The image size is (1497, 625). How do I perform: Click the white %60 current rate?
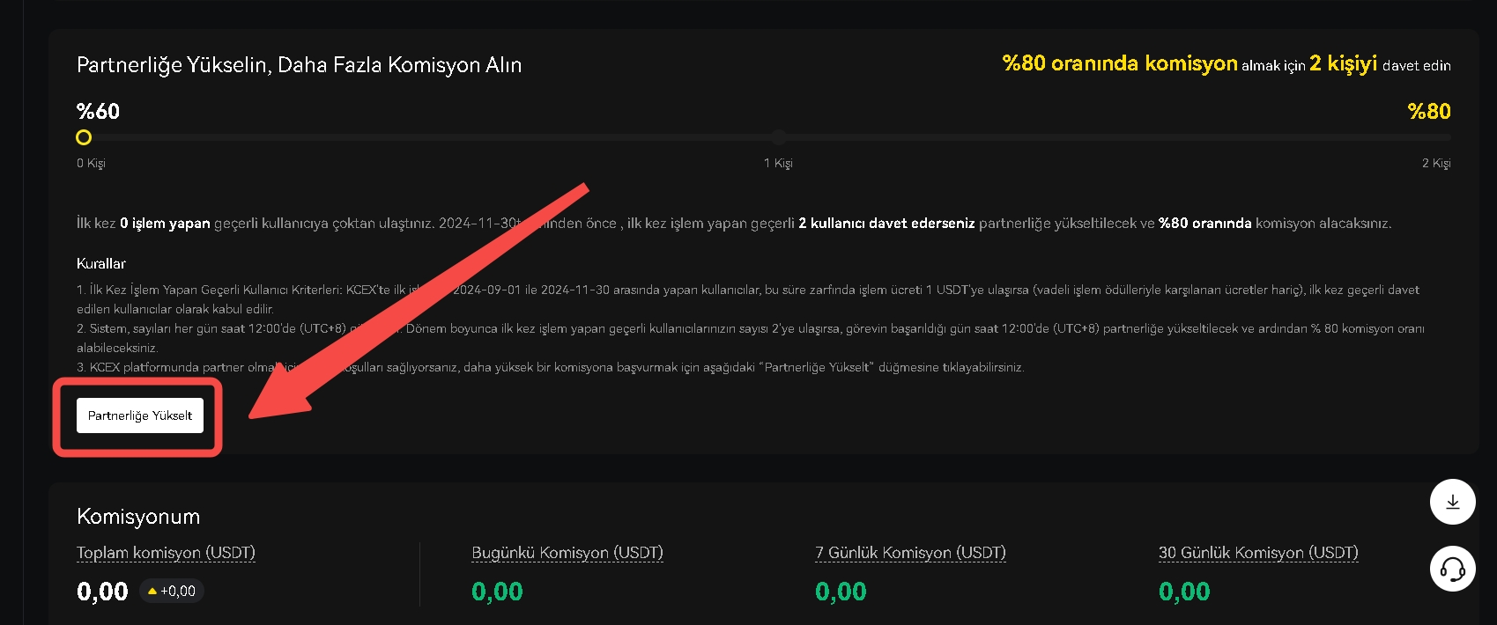98,112
